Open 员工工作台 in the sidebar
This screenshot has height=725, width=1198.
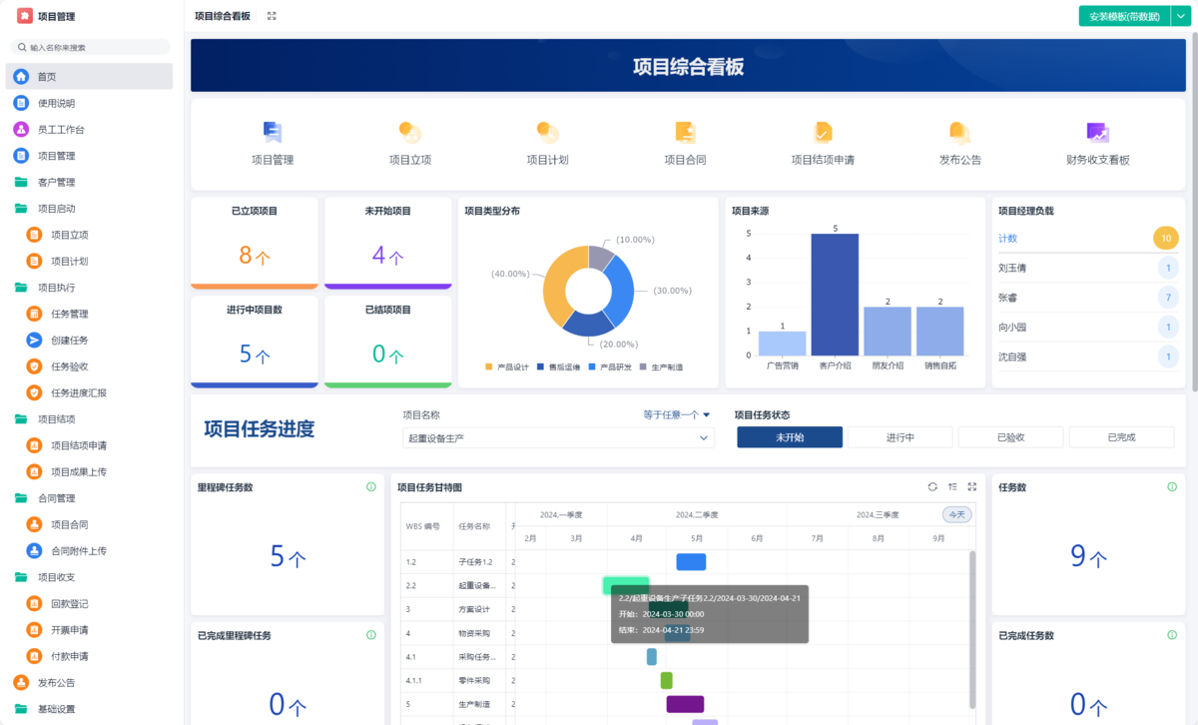pos(61,130)
